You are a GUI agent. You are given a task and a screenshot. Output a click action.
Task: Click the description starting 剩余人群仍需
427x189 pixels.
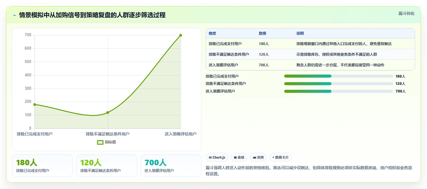(340, 65)
